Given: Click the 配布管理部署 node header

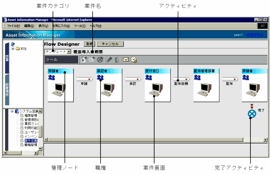Looking at the screenshot, I should 206,71.
